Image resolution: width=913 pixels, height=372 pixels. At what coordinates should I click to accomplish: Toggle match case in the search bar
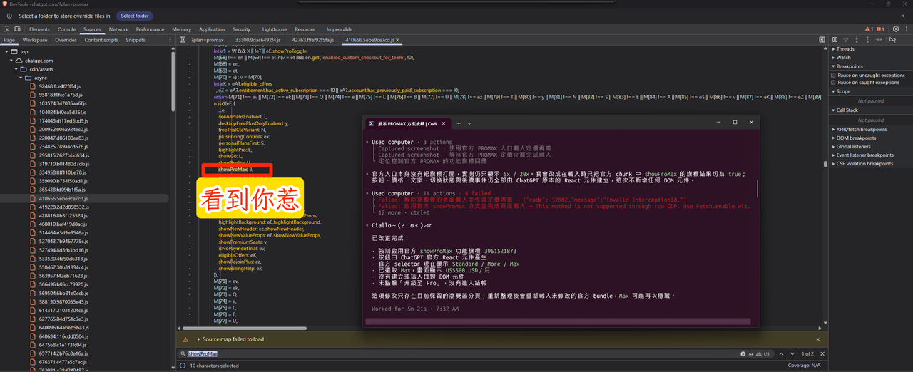tap(751, 353)
